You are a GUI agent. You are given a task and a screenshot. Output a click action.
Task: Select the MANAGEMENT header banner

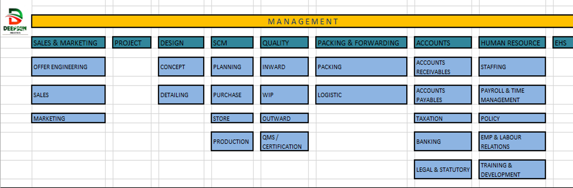[302, 21]
